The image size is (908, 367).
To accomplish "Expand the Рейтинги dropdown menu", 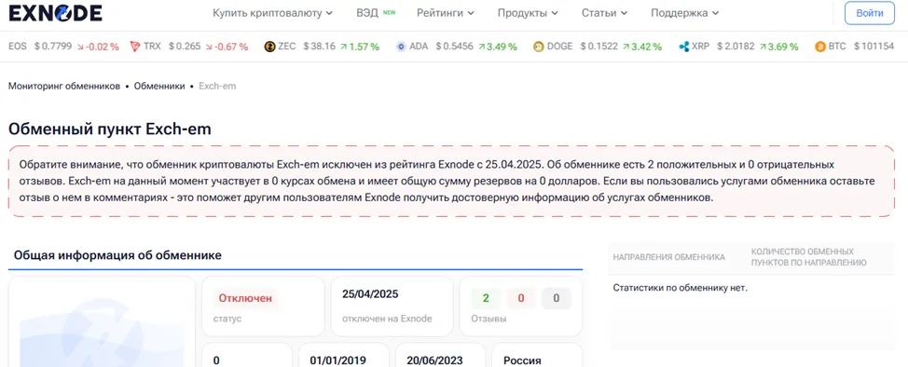I will [446, 13].
